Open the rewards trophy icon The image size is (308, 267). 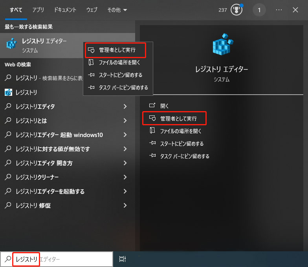(x=236, y=10)
